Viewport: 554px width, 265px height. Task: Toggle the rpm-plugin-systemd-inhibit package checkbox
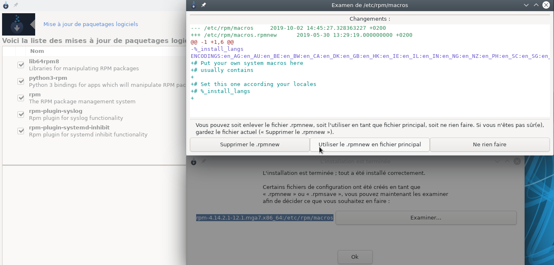click(x=21, y=131)
